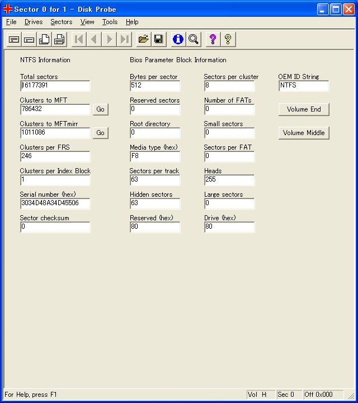Click the Large sectors field
This screenshot has width=358, height=403.
tap(229, 203)
